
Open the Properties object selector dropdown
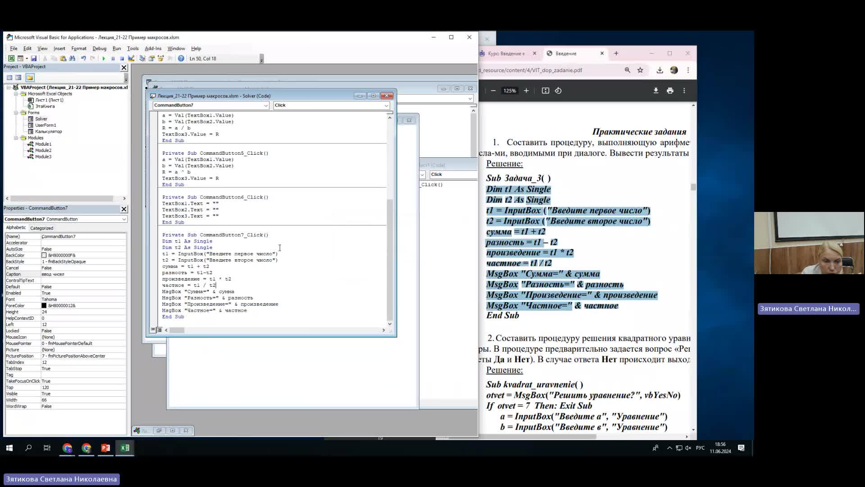coord(123,219)
